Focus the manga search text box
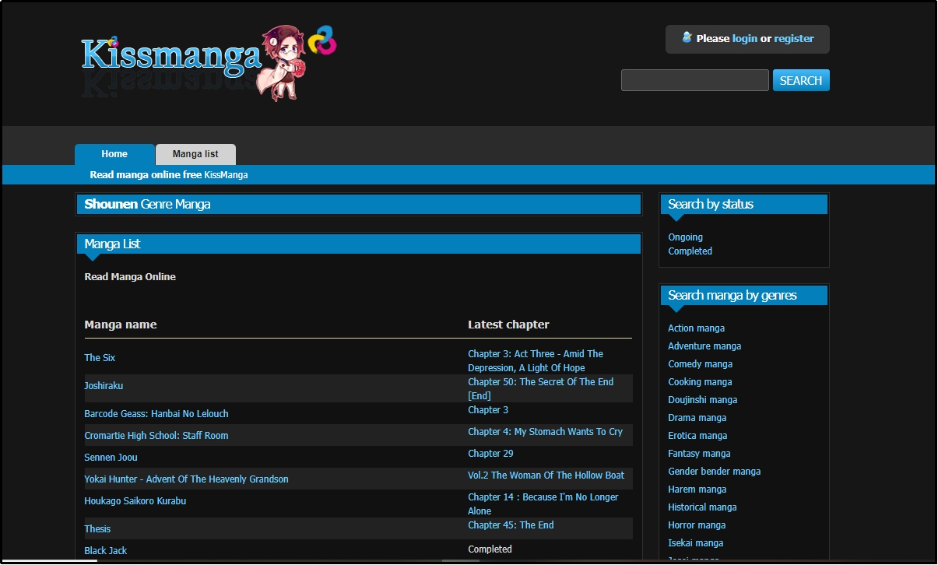The height and width of the screenshot is (565, 938). point(694,80)
